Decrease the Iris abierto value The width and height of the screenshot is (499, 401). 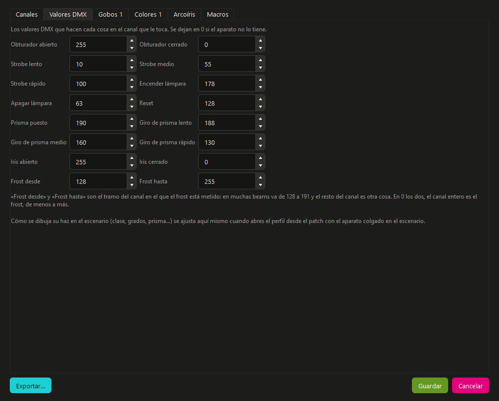coord(132,165)
